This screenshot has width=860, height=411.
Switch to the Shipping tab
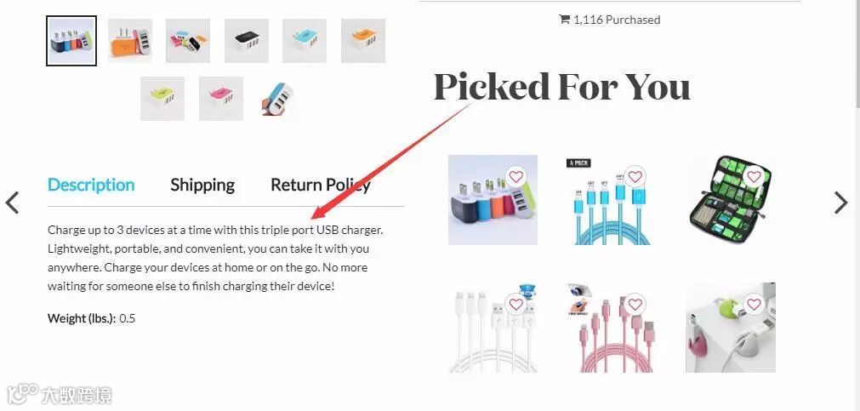coord(202,186)
